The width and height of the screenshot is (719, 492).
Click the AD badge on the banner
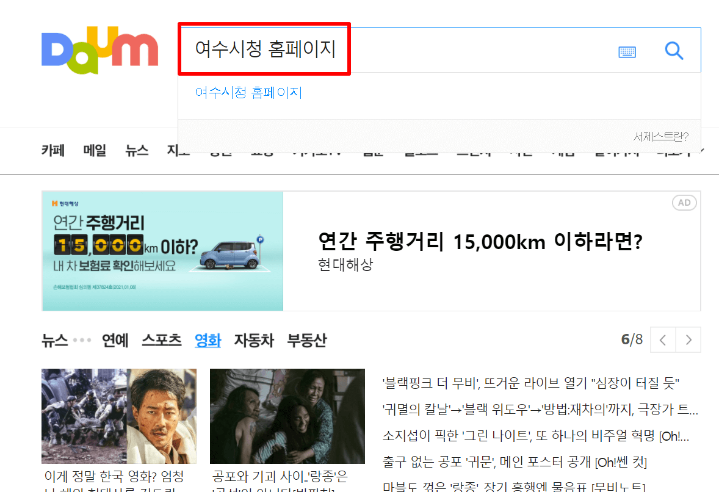coord(684,203)
